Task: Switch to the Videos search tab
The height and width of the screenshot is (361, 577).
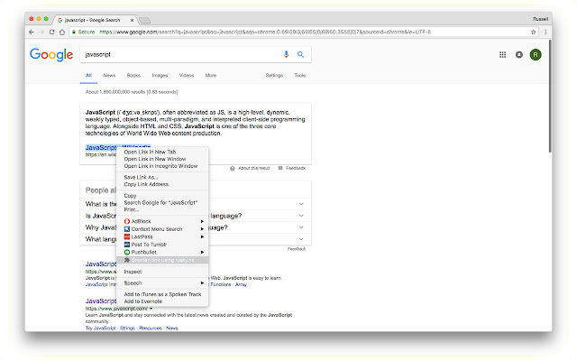Action: (x=187, y=75)
